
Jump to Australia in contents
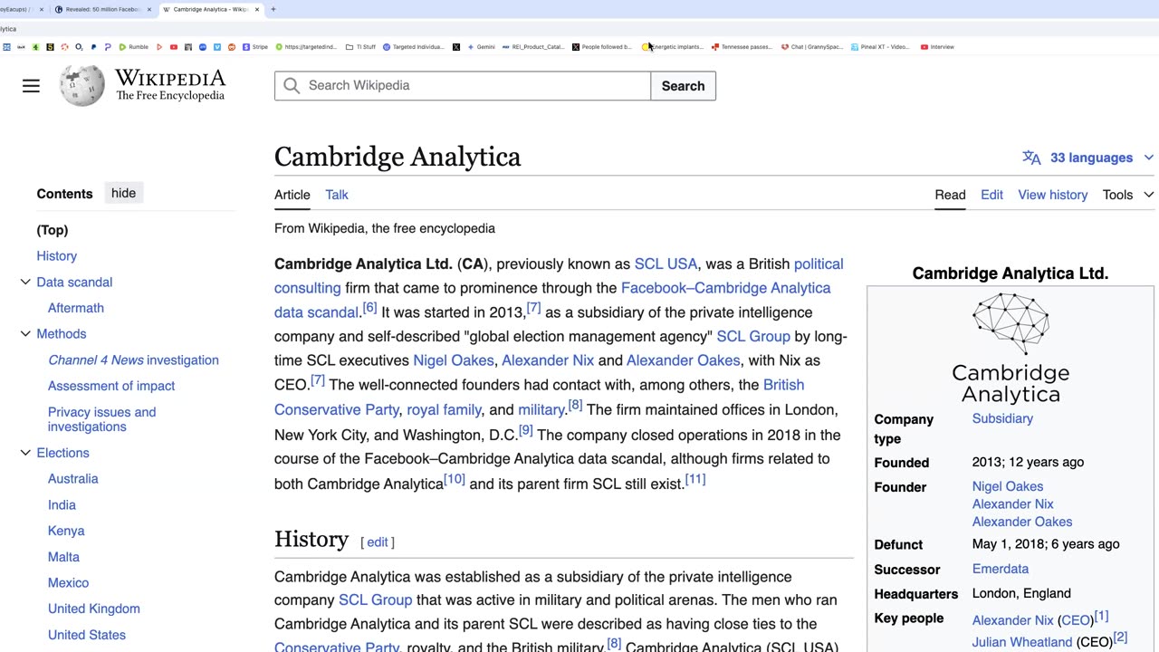point(72,478)
